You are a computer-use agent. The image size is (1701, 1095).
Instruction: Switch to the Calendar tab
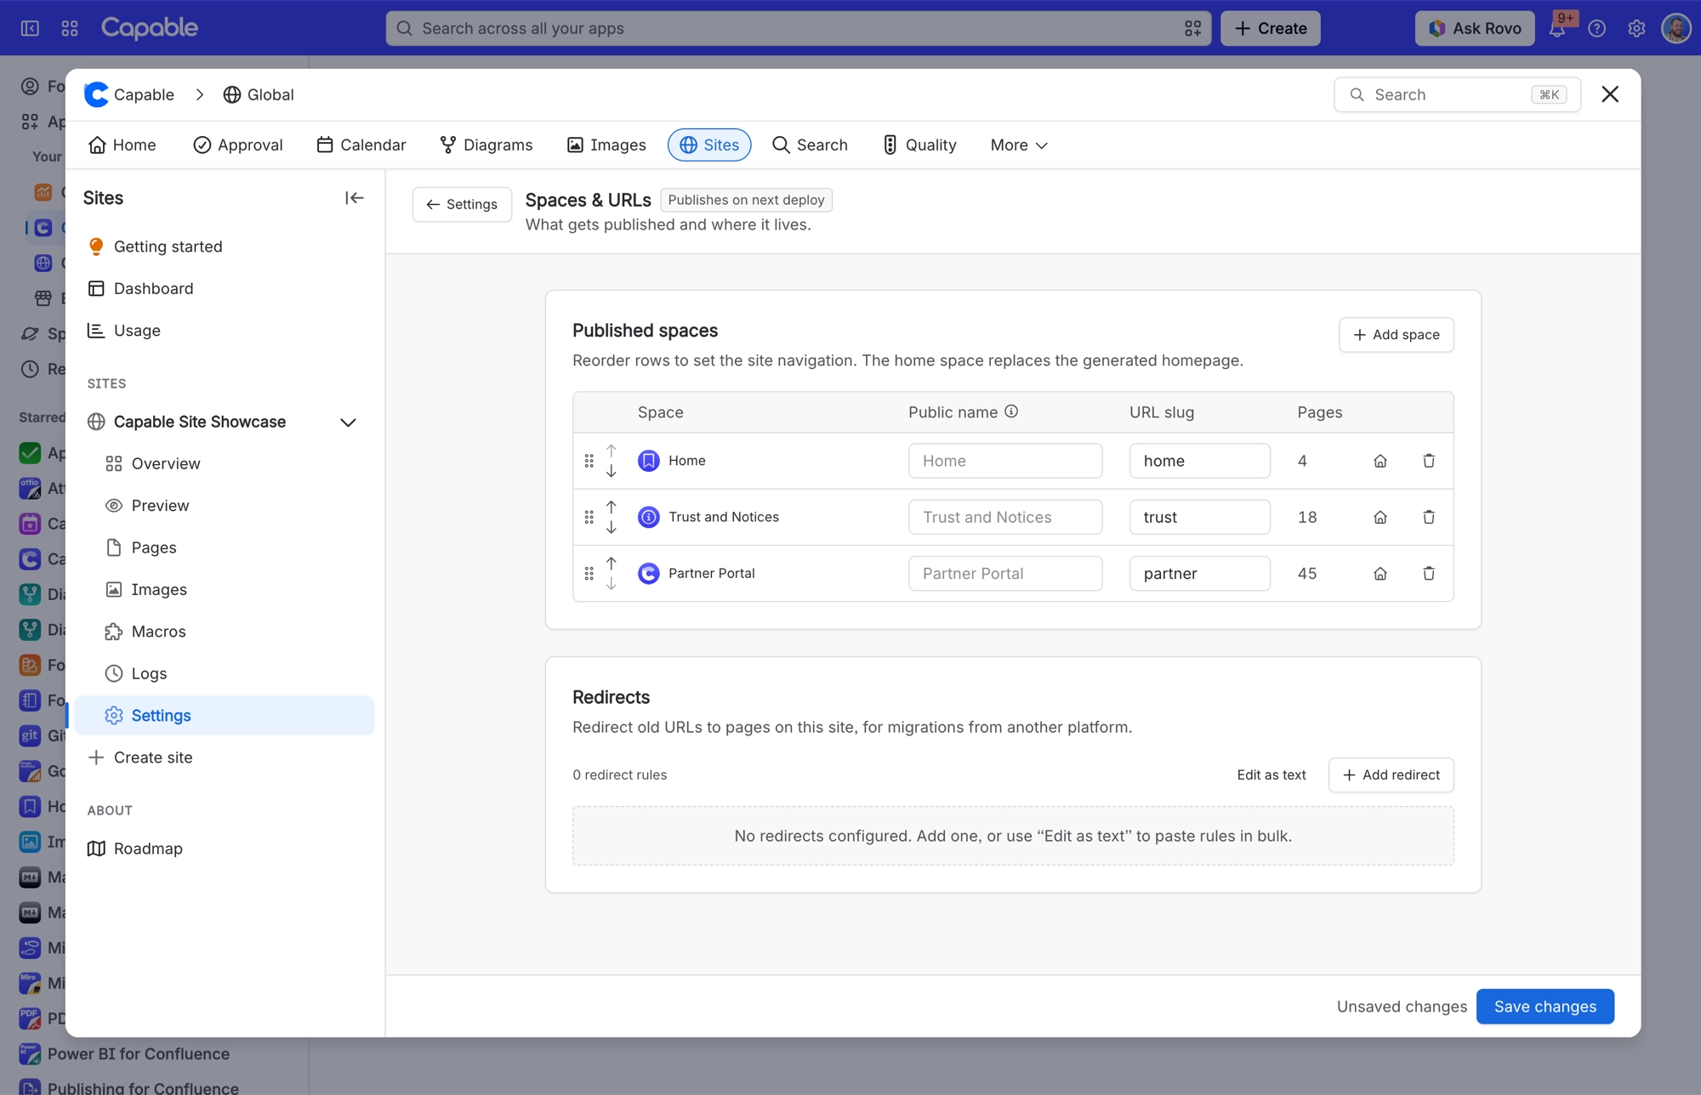point(361,145)
